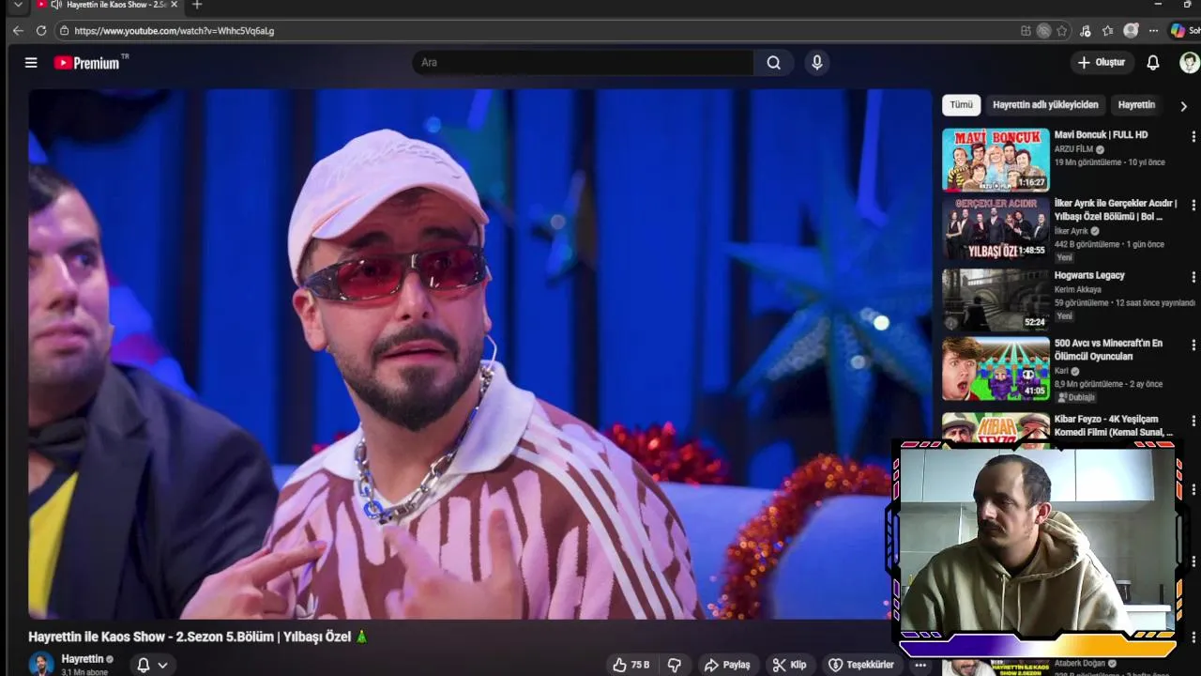Share the video via Paylaş button

(727, 665)
